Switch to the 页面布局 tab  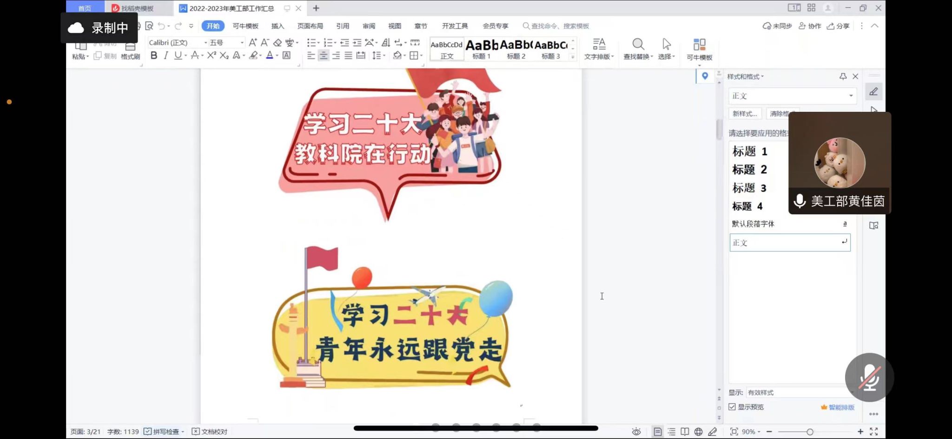coord(310,26)
